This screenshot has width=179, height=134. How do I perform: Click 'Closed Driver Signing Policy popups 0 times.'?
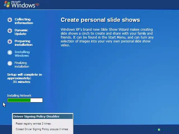[42, 129]
